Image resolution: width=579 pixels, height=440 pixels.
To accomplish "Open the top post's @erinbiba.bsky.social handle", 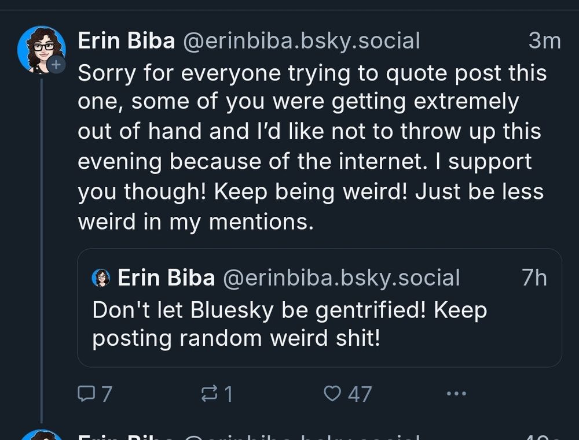I will [x=301, y=41].
